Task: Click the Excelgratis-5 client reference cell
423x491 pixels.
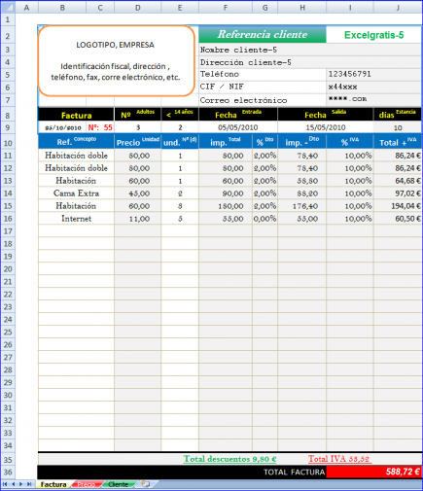Action: (373, 35)
